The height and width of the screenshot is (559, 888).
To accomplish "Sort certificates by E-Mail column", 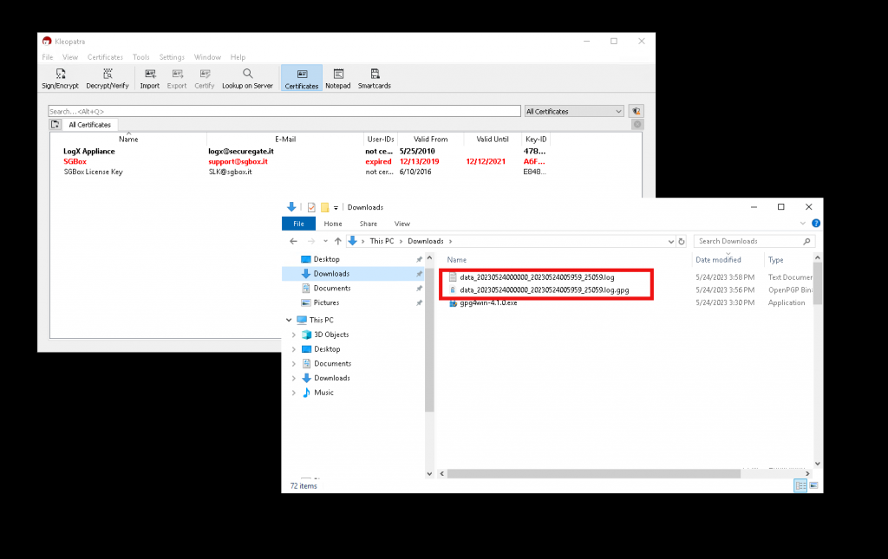I will (285, 140).
